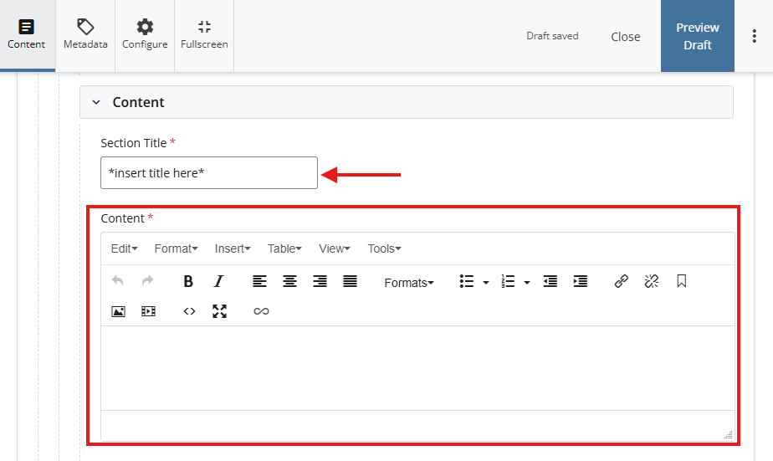Image resolution: width=773 pixels, height=461 pixels.
Task: Expand numbered list style options arrow
Action: (527, 283)
